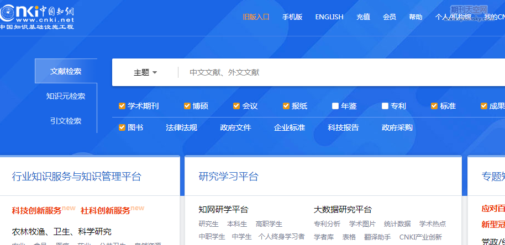Viewport: 505px width, 245px height.
Task: Click the 中文文献、外文文献 search input box
Action: coord(332,72)
